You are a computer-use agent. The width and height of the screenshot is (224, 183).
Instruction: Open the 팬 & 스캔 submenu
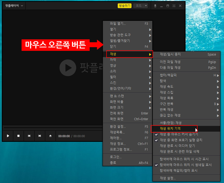128,96
